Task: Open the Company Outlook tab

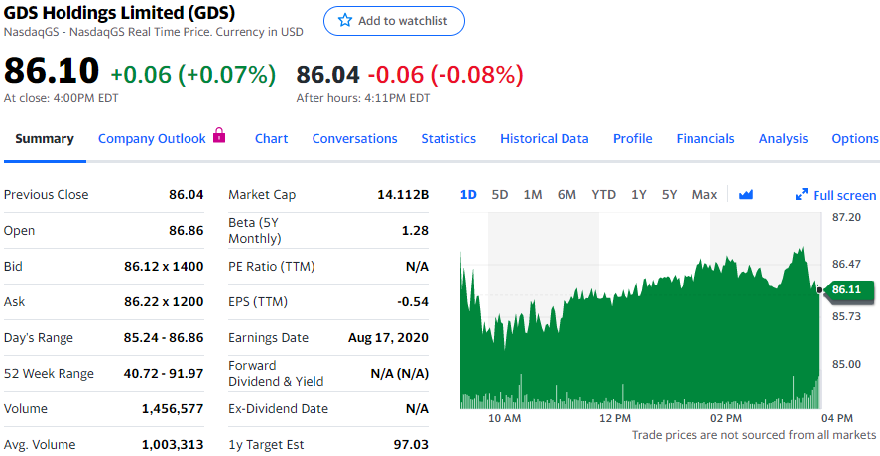Action: pyautogui.click(x=152, y=139)
